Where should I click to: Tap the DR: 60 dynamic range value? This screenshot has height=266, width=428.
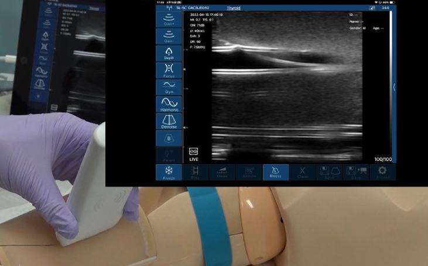click(195, 42)
